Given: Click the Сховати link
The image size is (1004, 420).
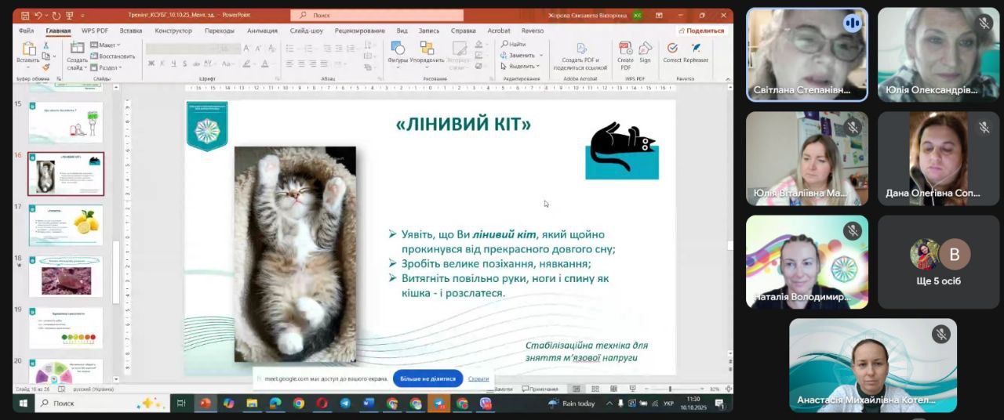Looking at the screenshot, I should 478,378.
